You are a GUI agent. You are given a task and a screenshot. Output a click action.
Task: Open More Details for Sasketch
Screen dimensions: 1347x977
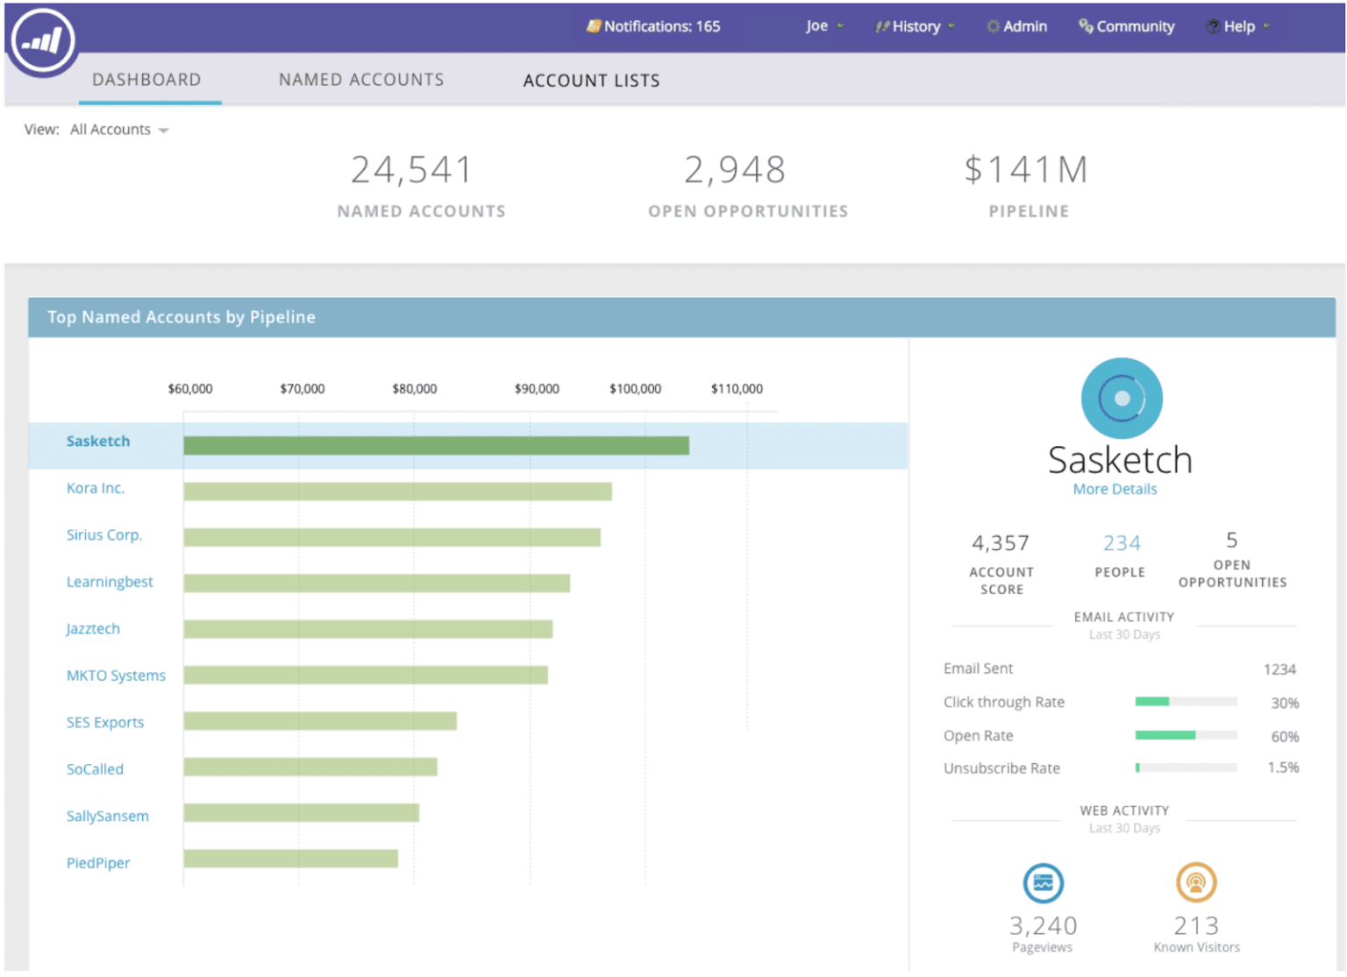click(x=1115, y=489)
